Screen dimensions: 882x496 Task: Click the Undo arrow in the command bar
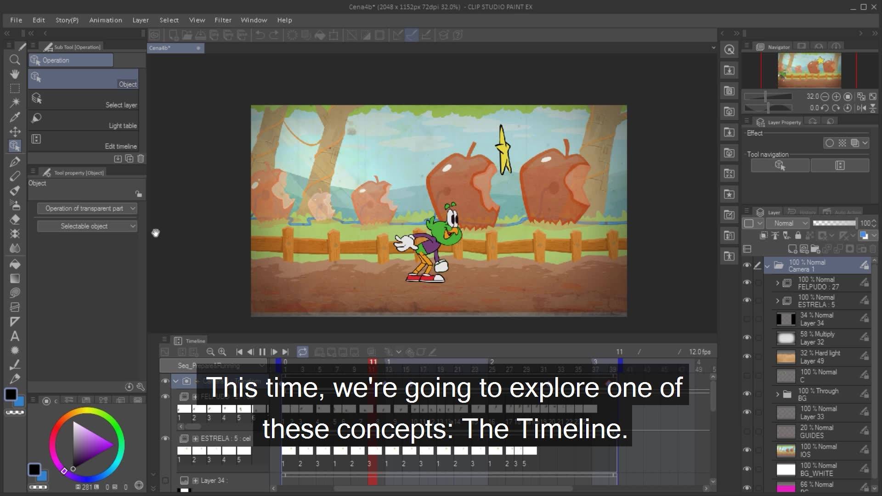[x=260, y=35]
